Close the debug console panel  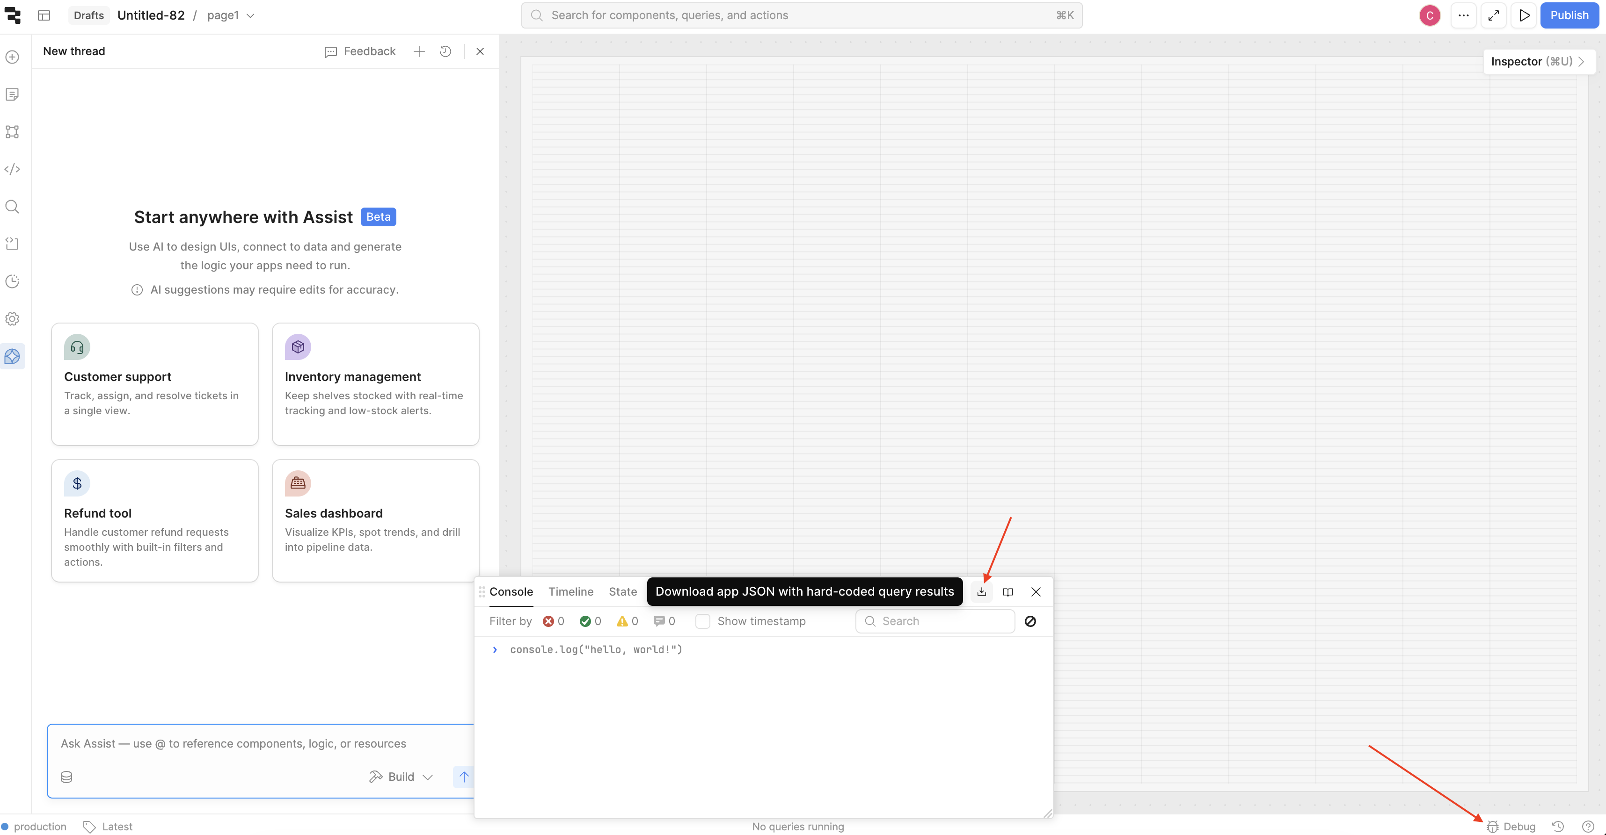(1036, 592)
